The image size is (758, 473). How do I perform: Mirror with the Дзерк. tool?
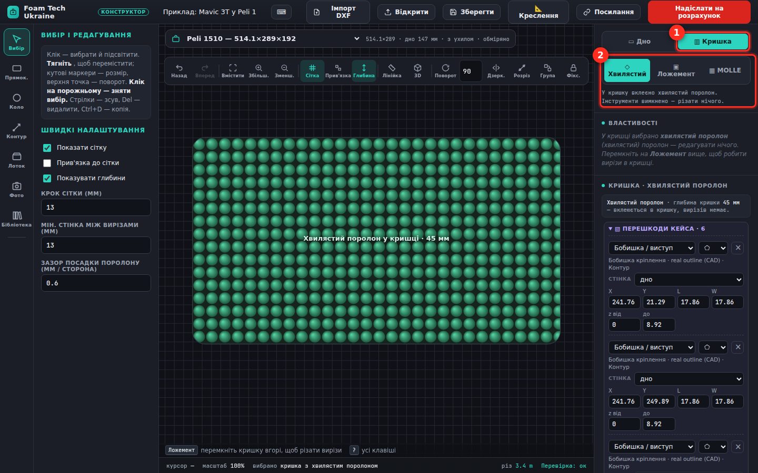coord(496,71)
